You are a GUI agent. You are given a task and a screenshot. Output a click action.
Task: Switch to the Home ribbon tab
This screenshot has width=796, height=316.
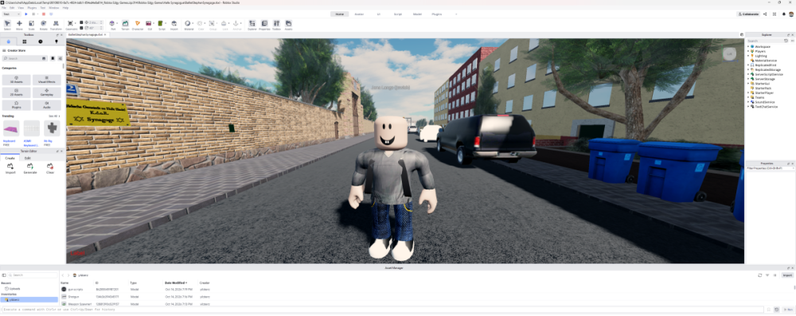(340, 14)
